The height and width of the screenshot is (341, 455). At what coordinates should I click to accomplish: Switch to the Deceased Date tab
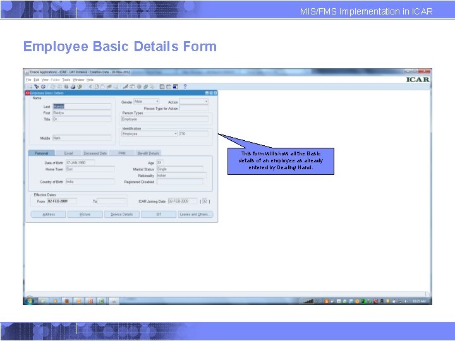click(x=95, y=153)
